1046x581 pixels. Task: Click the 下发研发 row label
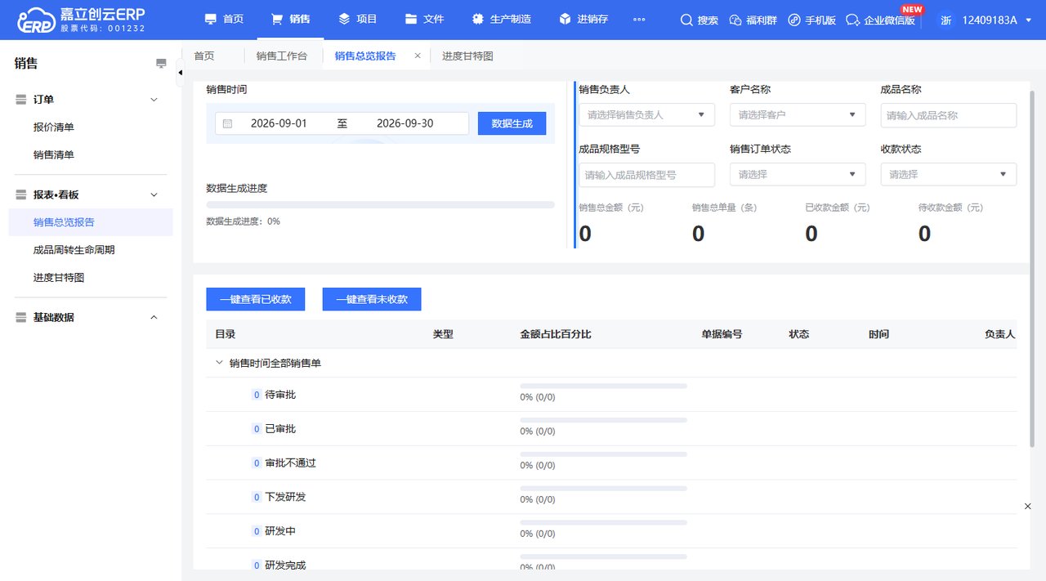coord(285,497)
